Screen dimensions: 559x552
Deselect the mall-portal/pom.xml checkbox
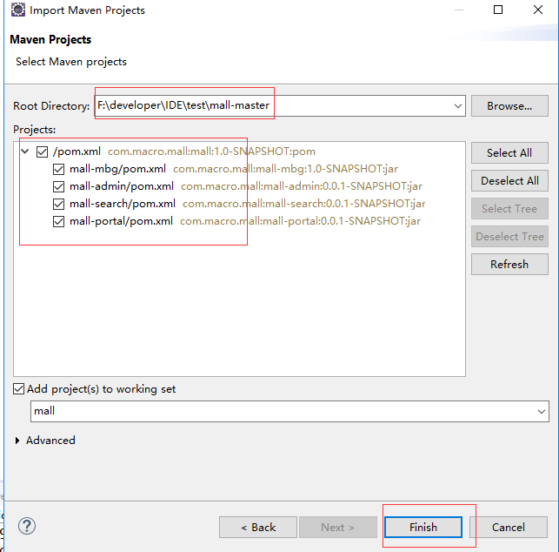click(x=58, y=221)
